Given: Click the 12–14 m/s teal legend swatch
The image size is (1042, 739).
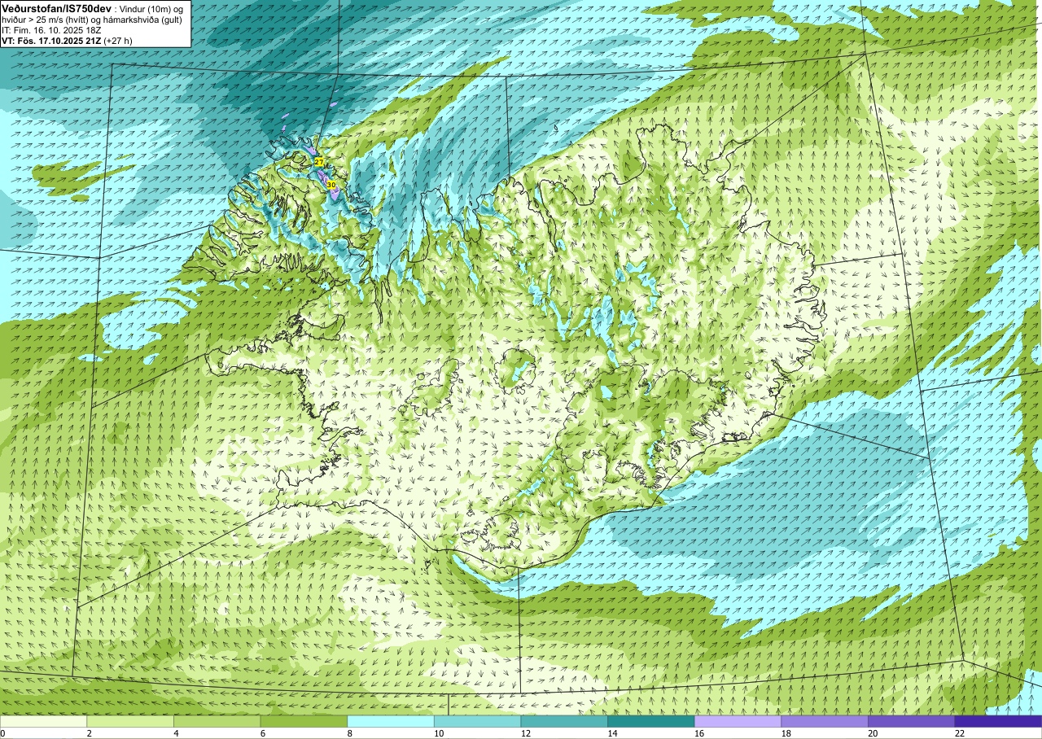Looking at the screenshot, I should [564, 721].
